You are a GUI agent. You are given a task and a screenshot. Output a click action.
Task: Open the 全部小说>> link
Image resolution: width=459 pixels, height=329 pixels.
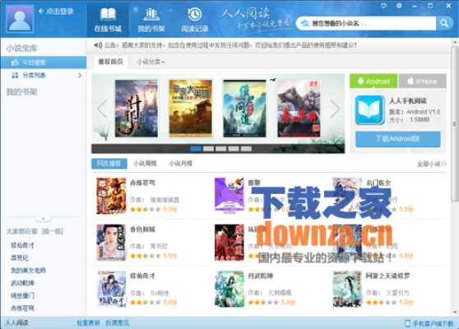432,164
